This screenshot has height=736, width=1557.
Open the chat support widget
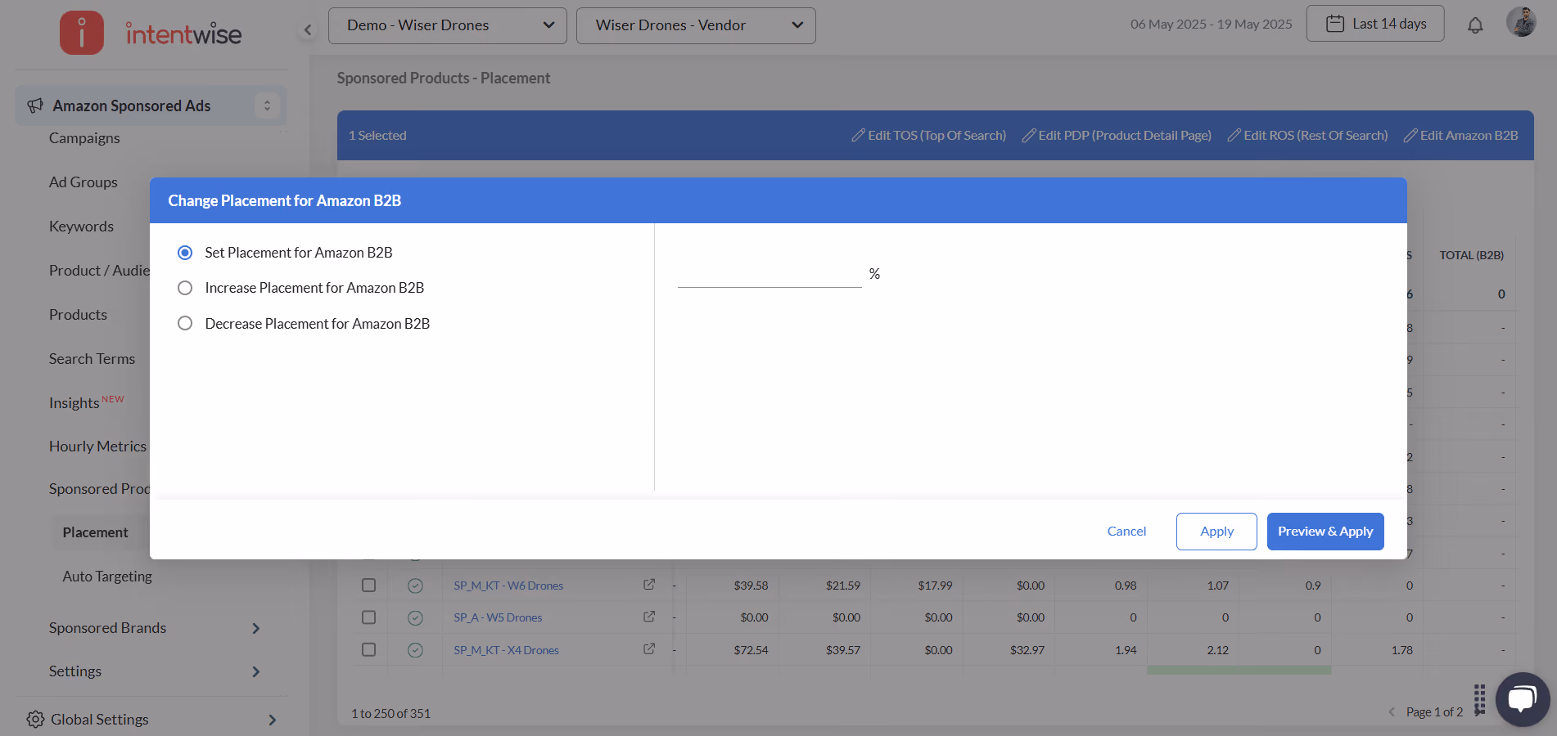1523,699
